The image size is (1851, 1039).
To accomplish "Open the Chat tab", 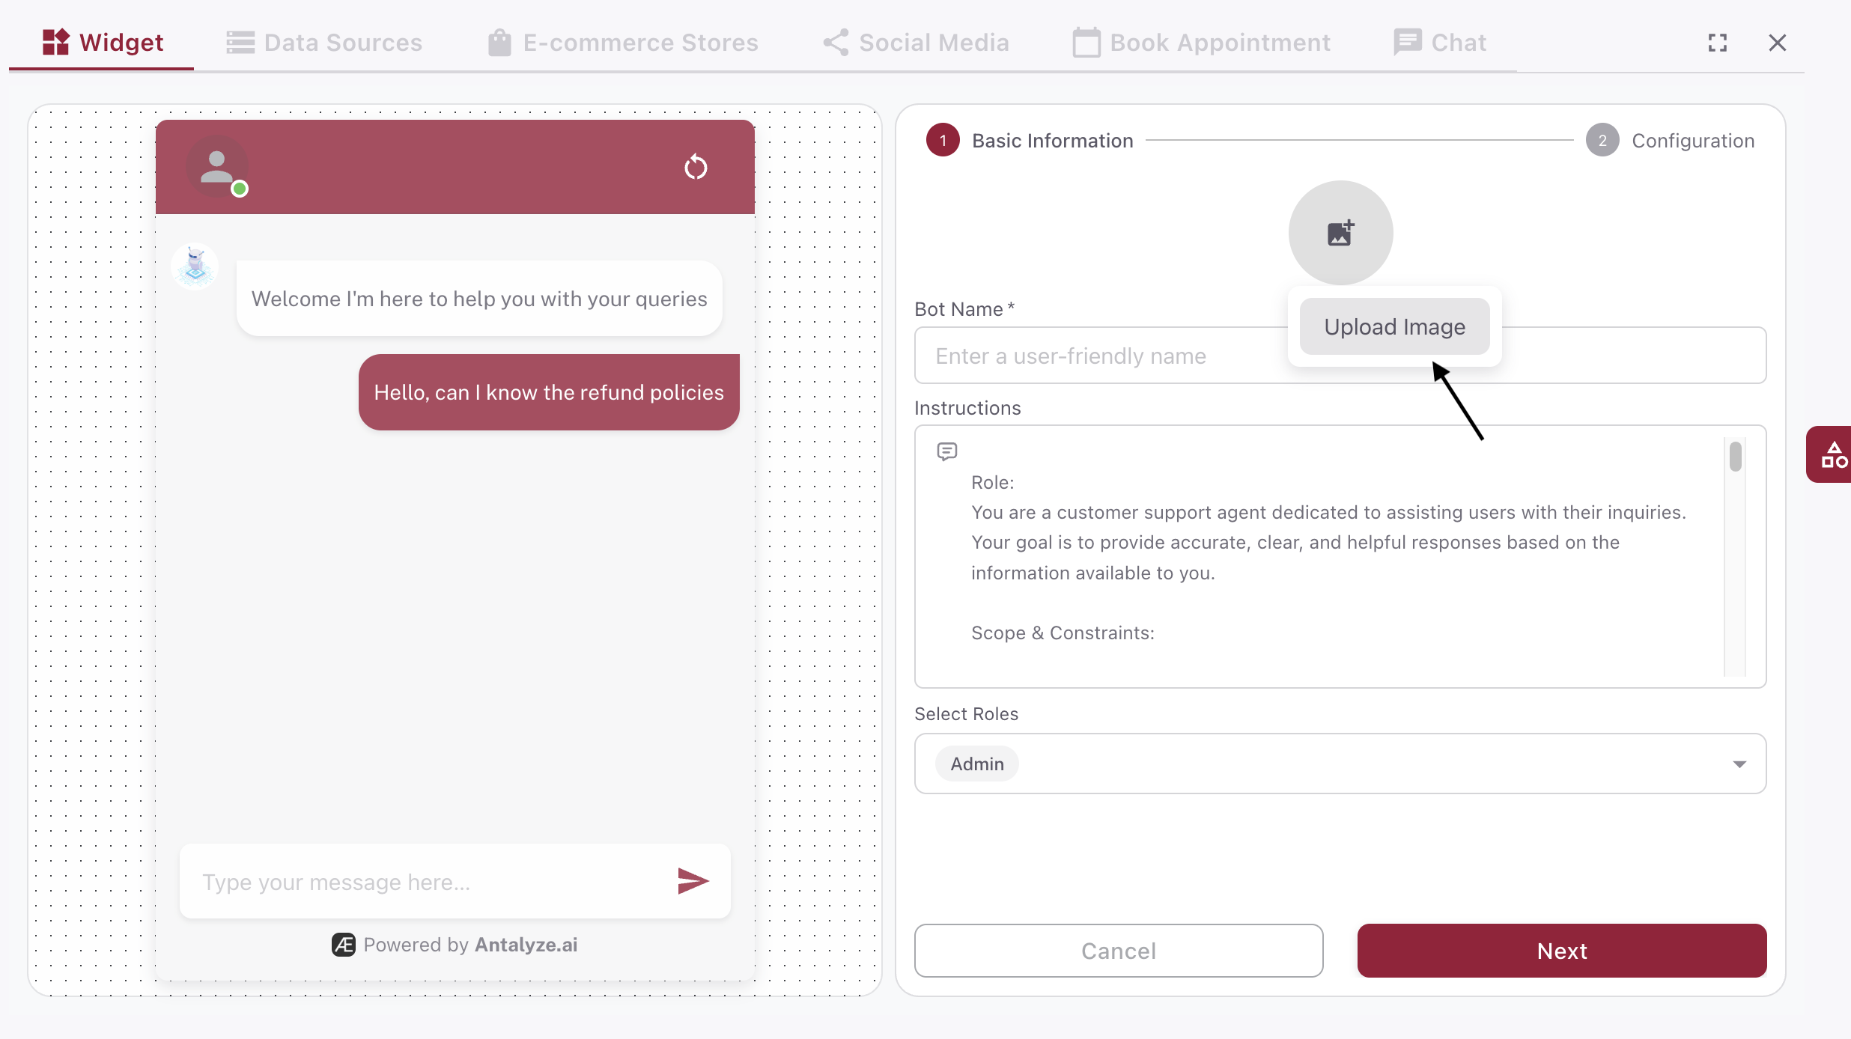I will click(x=1438, y=42).
